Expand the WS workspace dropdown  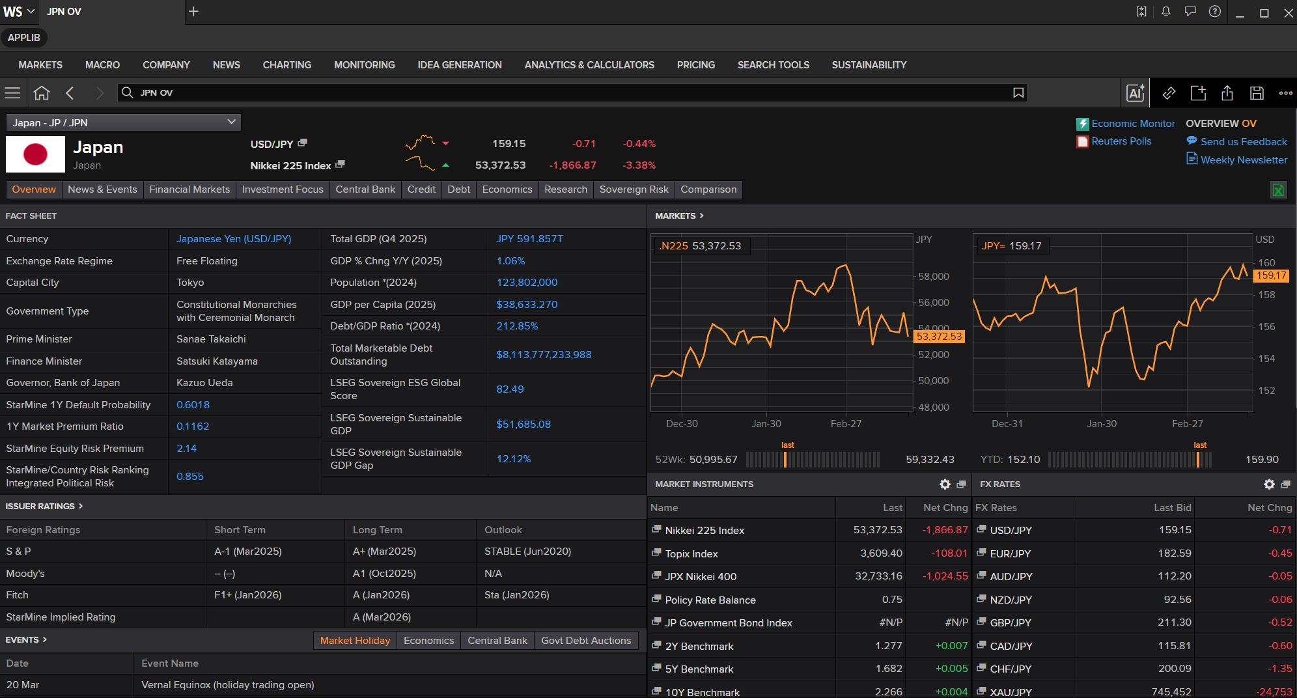click(x=19, y=12)
